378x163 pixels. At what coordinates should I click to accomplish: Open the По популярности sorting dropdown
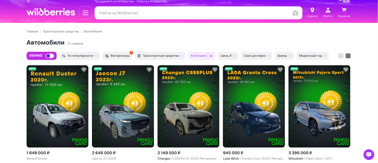[x=79, y=56]
